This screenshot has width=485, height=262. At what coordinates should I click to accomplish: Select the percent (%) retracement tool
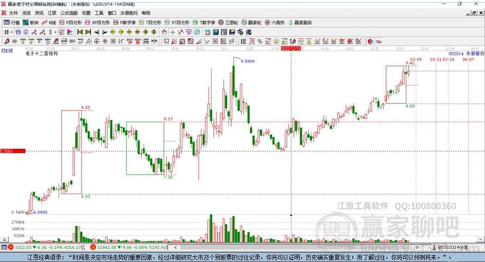pyautogui.click(x=260, y=42)
